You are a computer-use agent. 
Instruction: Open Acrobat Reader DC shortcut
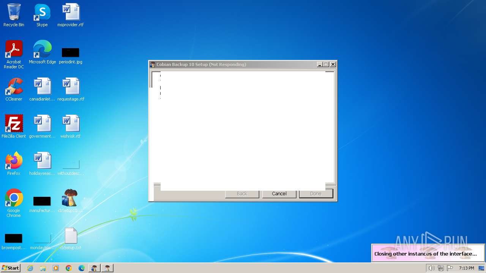point(14,55)
